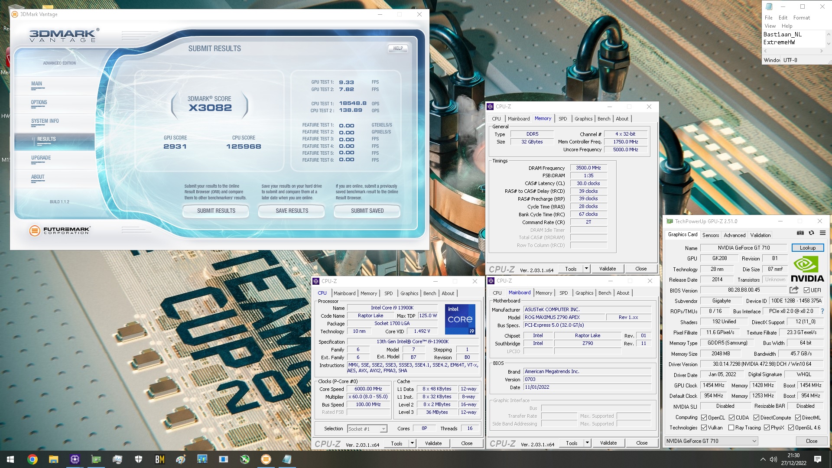832x468 pixels.
Task: Open Tools dropdown arrow in Mainboard tab window
Action: point(587,443)
